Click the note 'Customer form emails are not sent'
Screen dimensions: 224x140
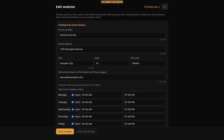point(79,85)
